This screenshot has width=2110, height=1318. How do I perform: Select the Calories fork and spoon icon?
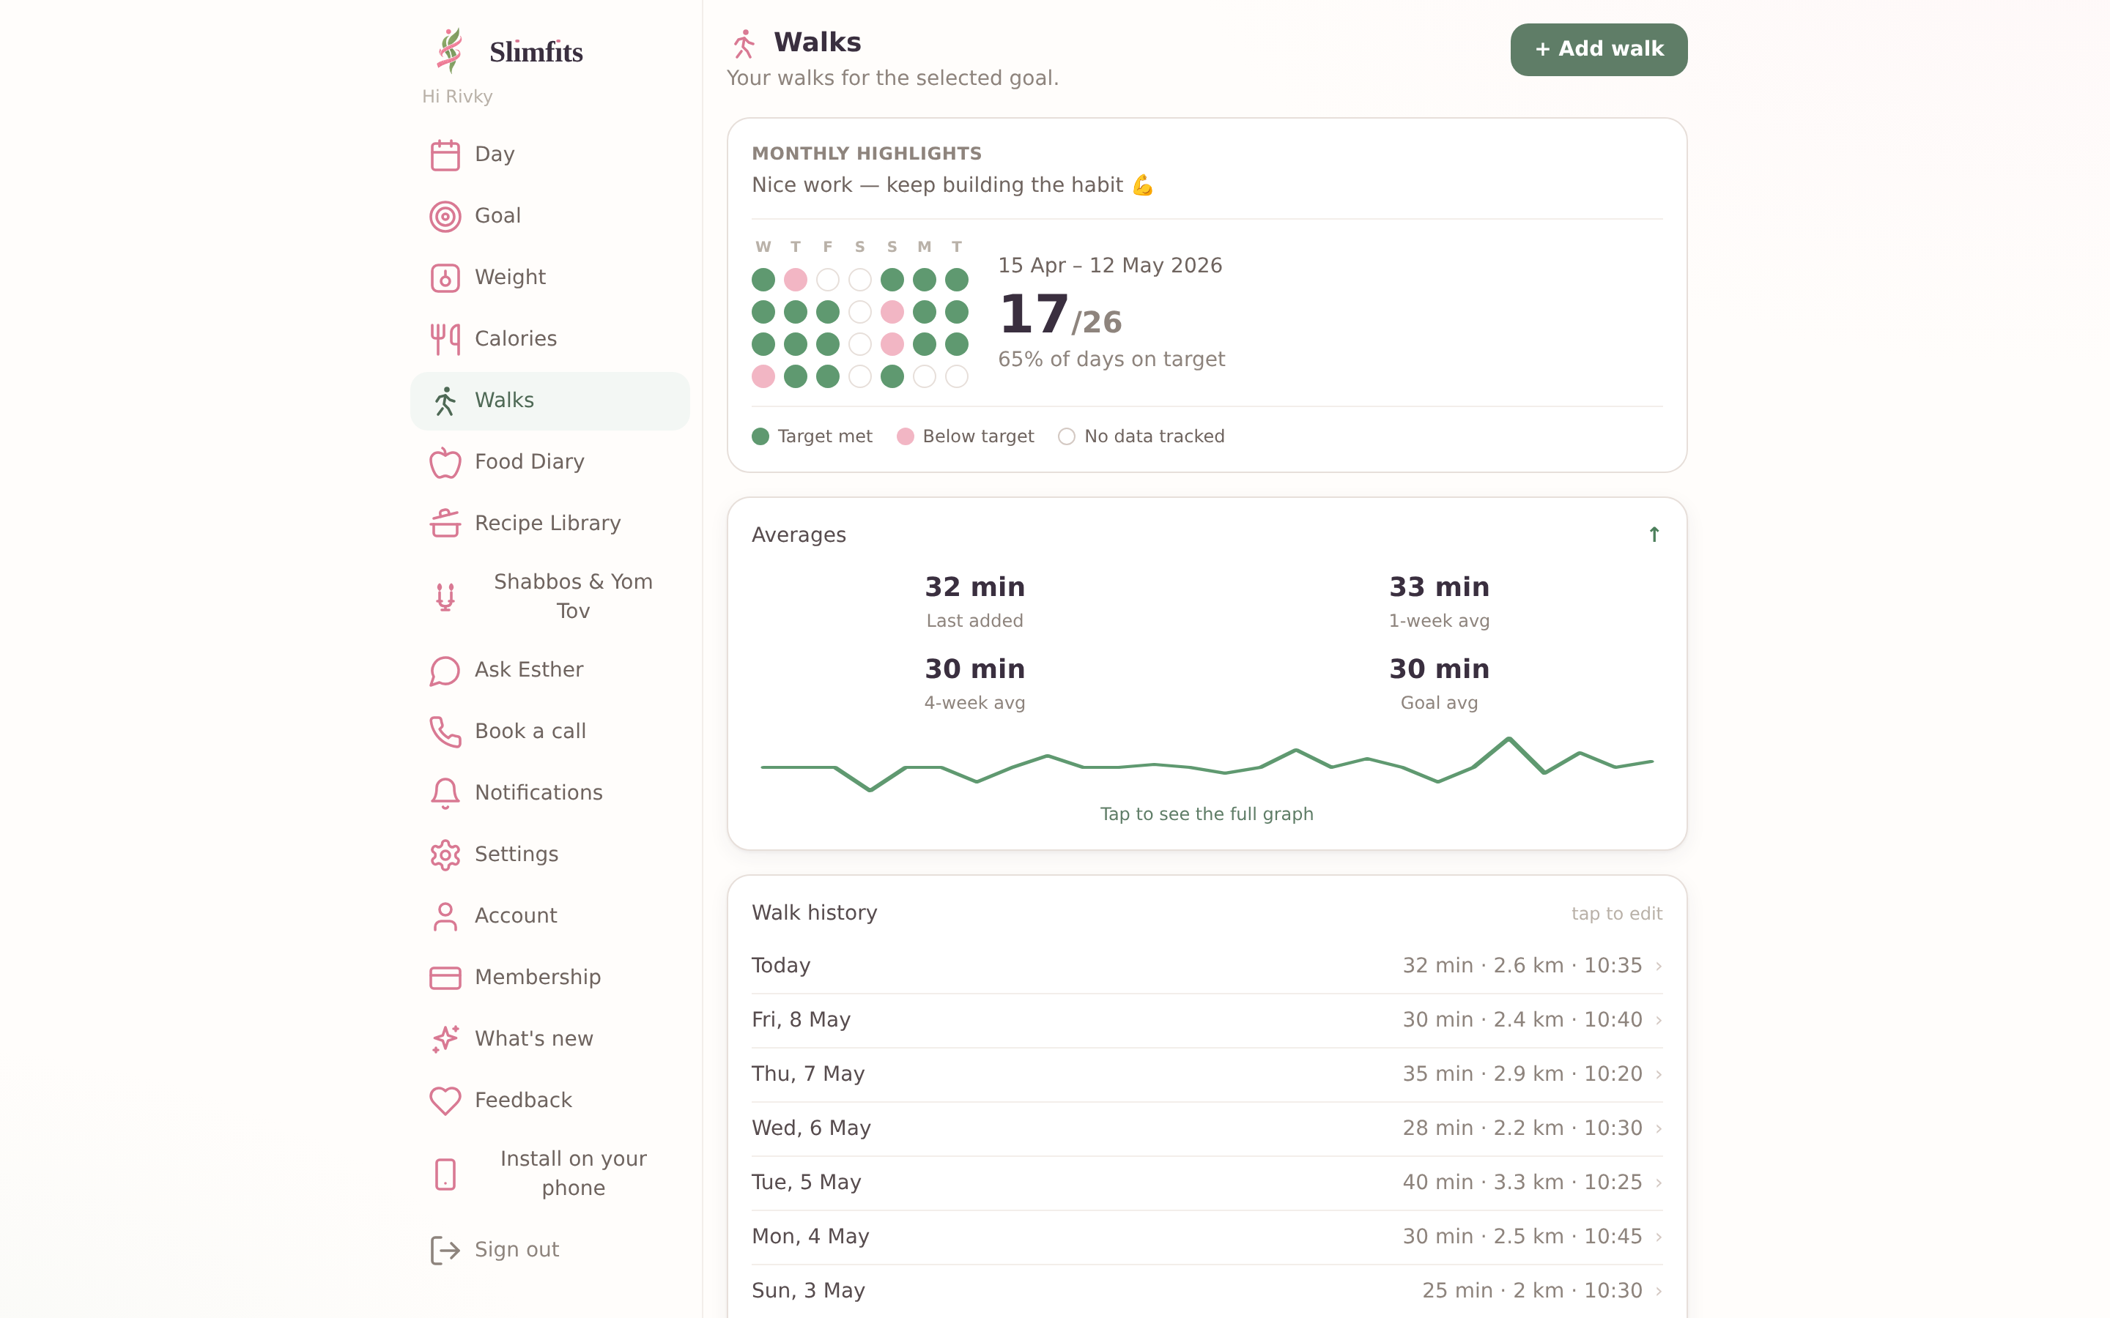pyautogui.click(x=445, y=339)
